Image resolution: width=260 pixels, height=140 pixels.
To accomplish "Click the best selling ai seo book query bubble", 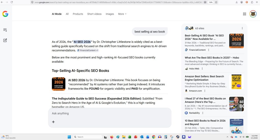I will (150, 32).
